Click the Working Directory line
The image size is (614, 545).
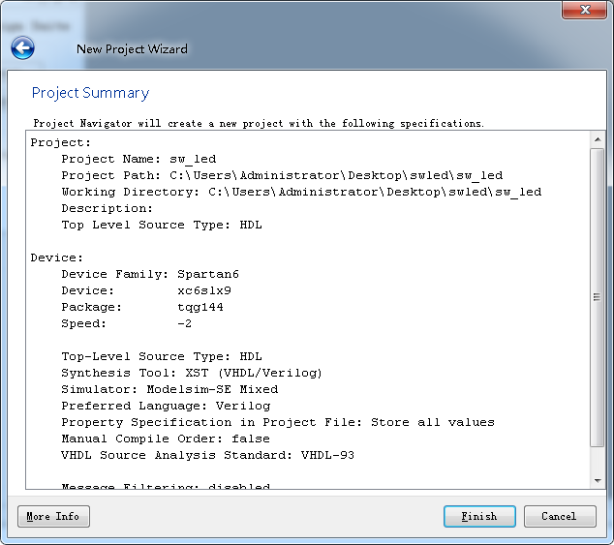[300, 192]
